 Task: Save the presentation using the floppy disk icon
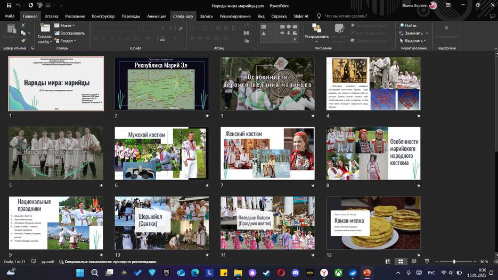click(9, 5)
